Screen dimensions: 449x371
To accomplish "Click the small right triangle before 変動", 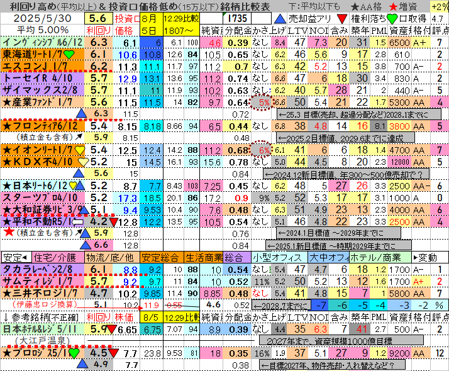I will [x=415, y=258].
